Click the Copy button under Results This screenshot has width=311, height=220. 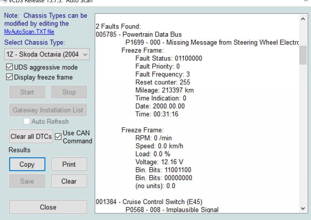point(27,164)
